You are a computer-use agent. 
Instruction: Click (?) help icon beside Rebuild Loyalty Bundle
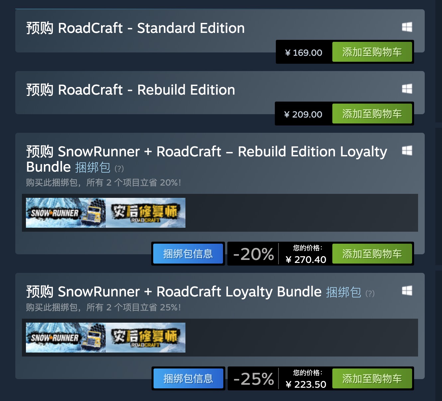pos(119,169)
